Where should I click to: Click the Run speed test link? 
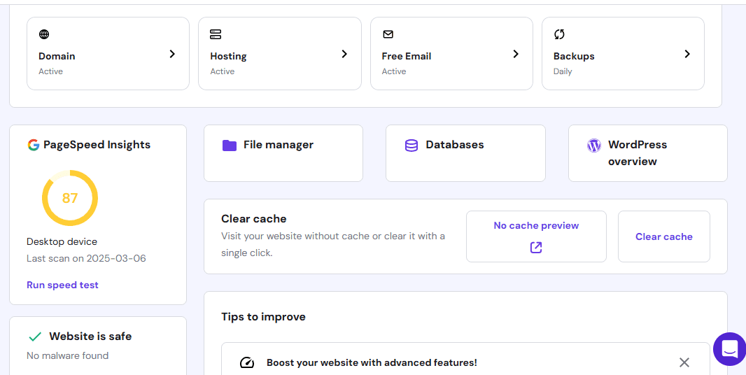pos(62,285)
